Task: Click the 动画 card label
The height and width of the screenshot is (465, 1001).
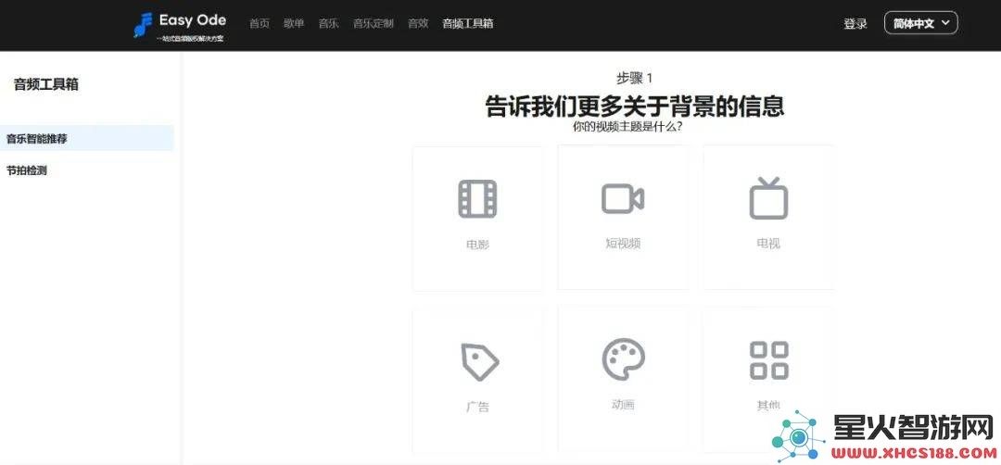Action: [x=623, y=405]
